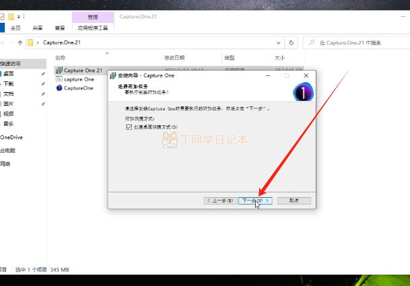Click the Capture.One.21 search box
The height and width of the screenshot is (286, 410).
coord(357,42)
